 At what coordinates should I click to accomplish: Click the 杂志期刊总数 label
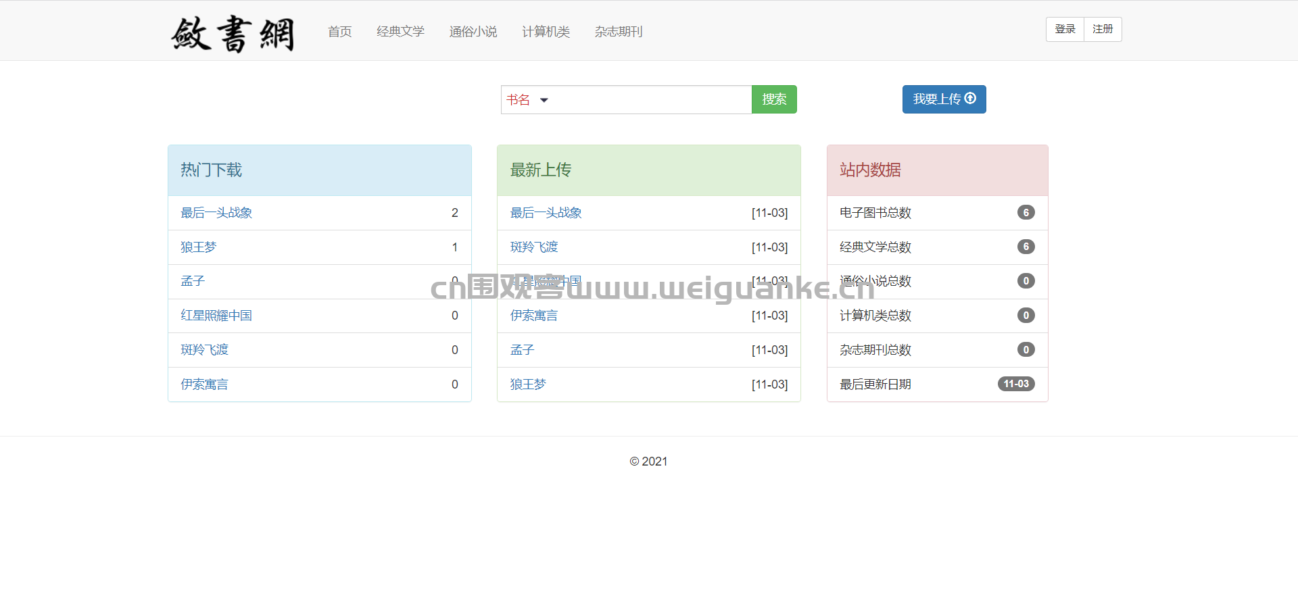(x=875, y=350)
